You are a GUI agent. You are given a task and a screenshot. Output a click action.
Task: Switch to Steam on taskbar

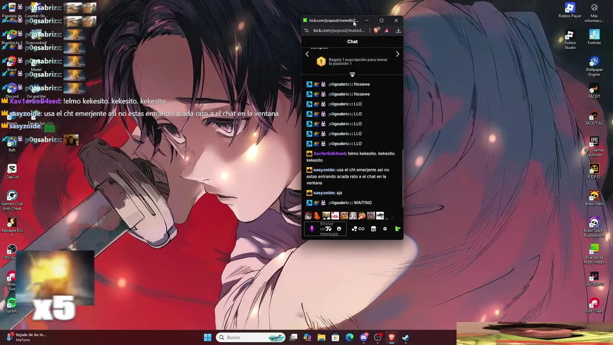(x=405, y=337)
